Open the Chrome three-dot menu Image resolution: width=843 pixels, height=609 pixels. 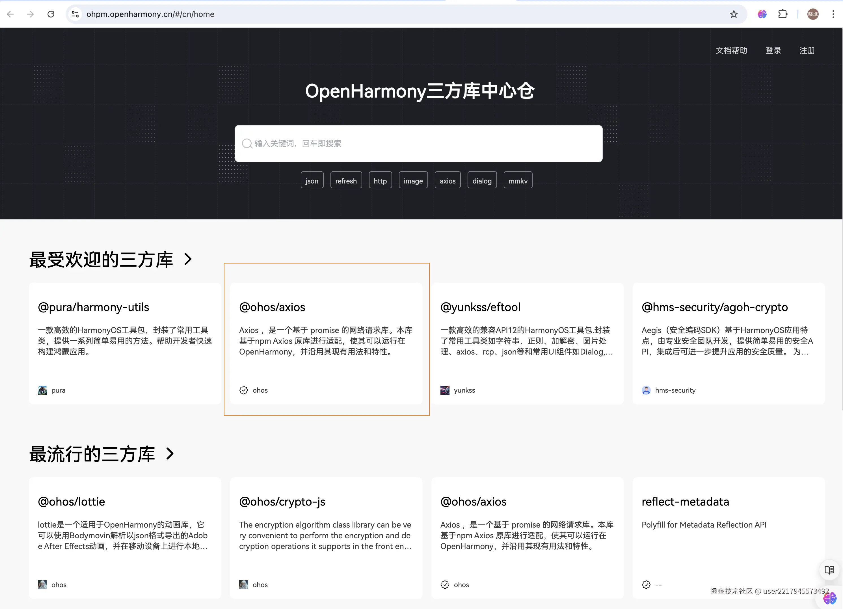tap(833, 14)
